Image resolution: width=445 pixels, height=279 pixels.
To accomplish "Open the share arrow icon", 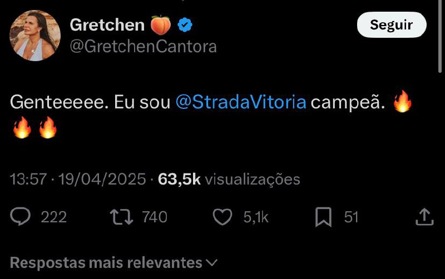I will click(424, 217).
